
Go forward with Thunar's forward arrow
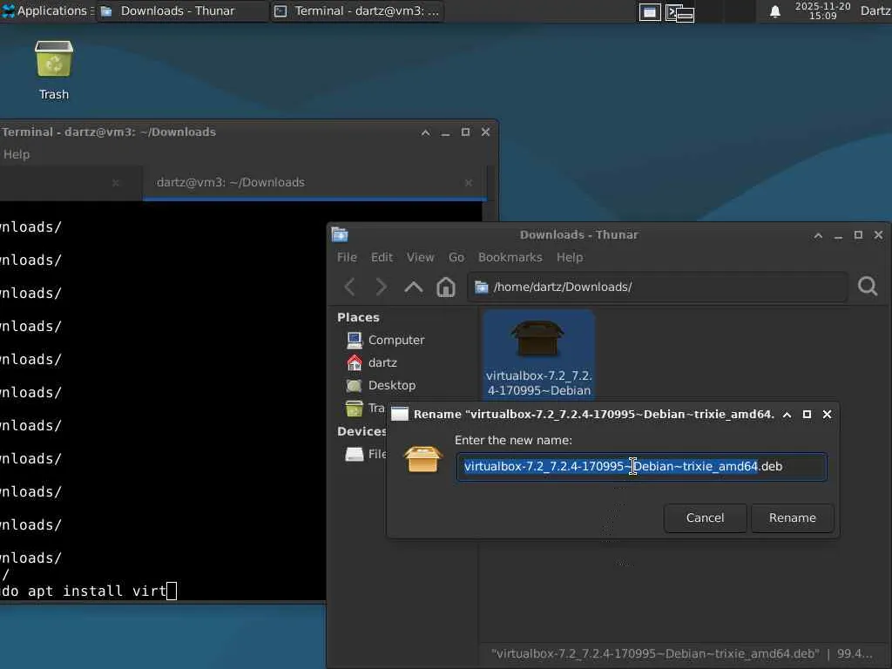click(x=382, y=287)
